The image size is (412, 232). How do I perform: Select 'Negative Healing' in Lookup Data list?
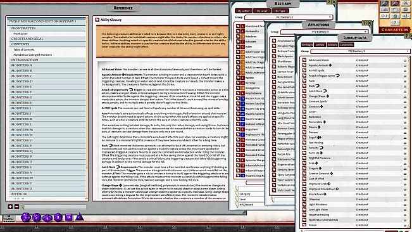pos(319,215)
